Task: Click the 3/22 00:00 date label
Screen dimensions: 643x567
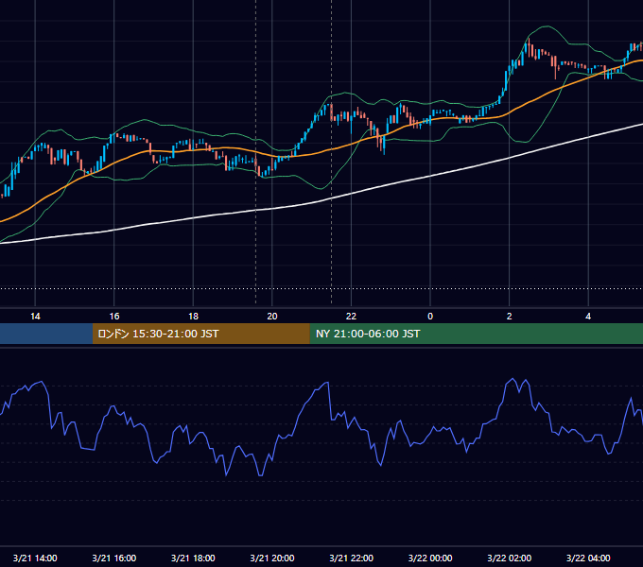Action: (430, 558)
